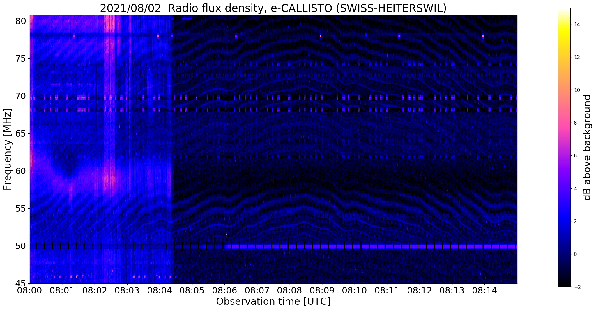This screenshot has height=310, width=596.
Task: Click the colorbar tick label 6
Action: pyautogui.click(x=575, y=156)
